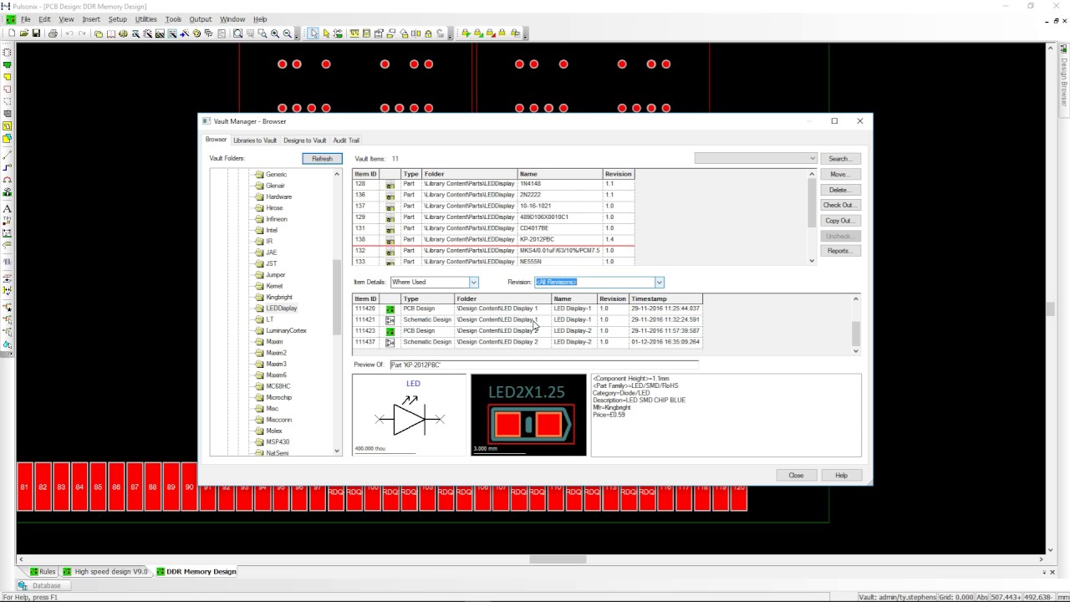Viewport: 1070px width, 602px height.
Task: Click the Search... button
Action: tap(839, 159)
